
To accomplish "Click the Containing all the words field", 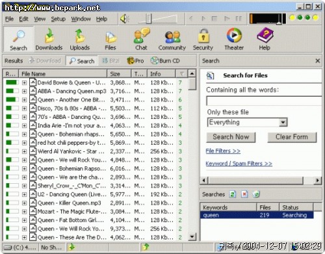I will (x=264, y=101).
